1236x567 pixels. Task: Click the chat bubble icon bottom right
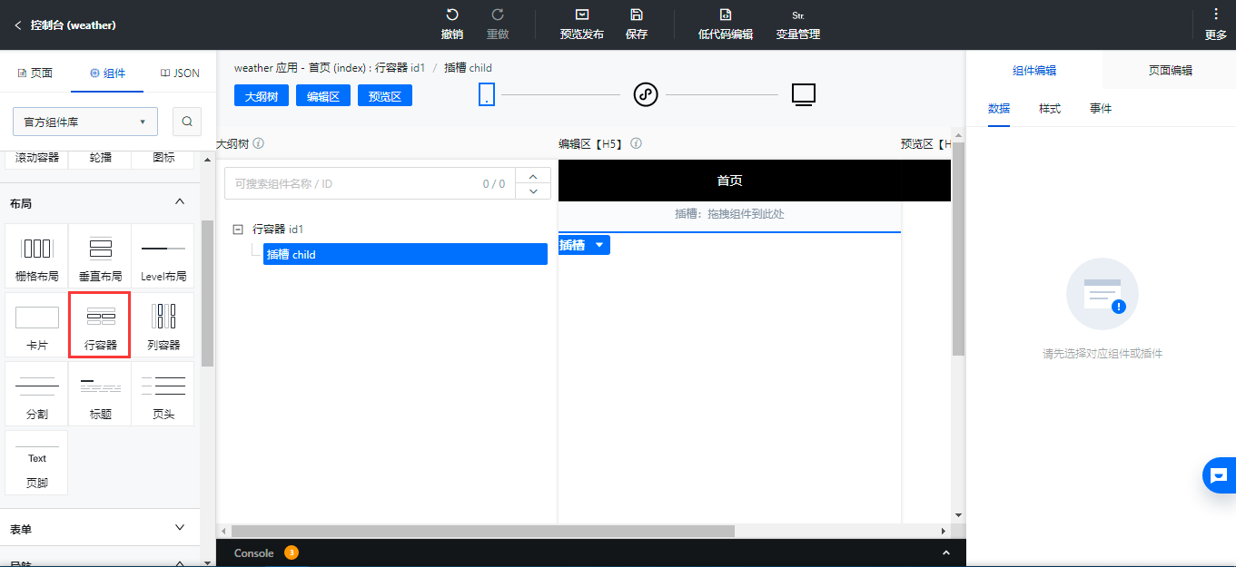click(1219, 475)
